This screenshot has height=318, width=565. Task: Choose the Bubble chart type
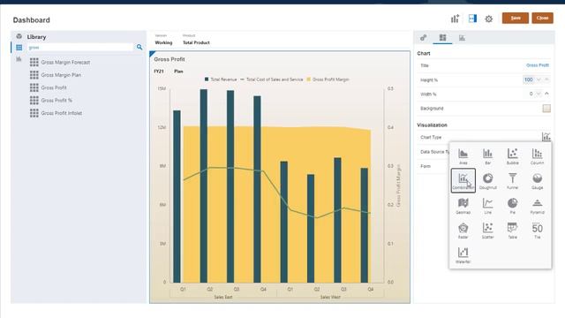pyautogui.click(x=512, y=155)
